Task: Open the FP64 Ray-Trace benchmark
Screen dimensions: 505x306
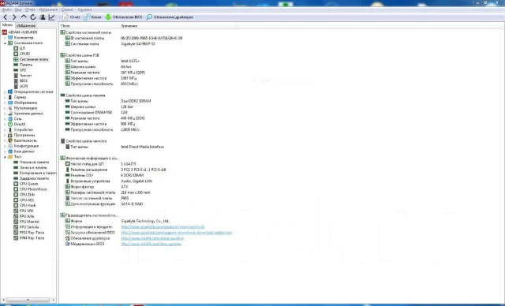Action: coord(29,238)
